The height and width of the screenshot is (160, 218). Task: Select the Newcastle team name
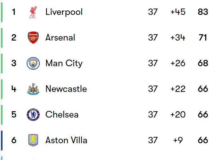coord(66,89)
